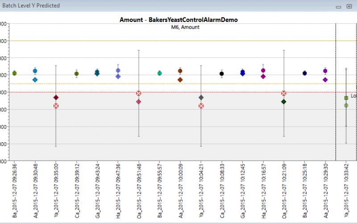The width and height of the screenshot is (357, 223).
Task: Click axis label Ya_2015-12-07 10:04:21
Action: pos(201,191)
